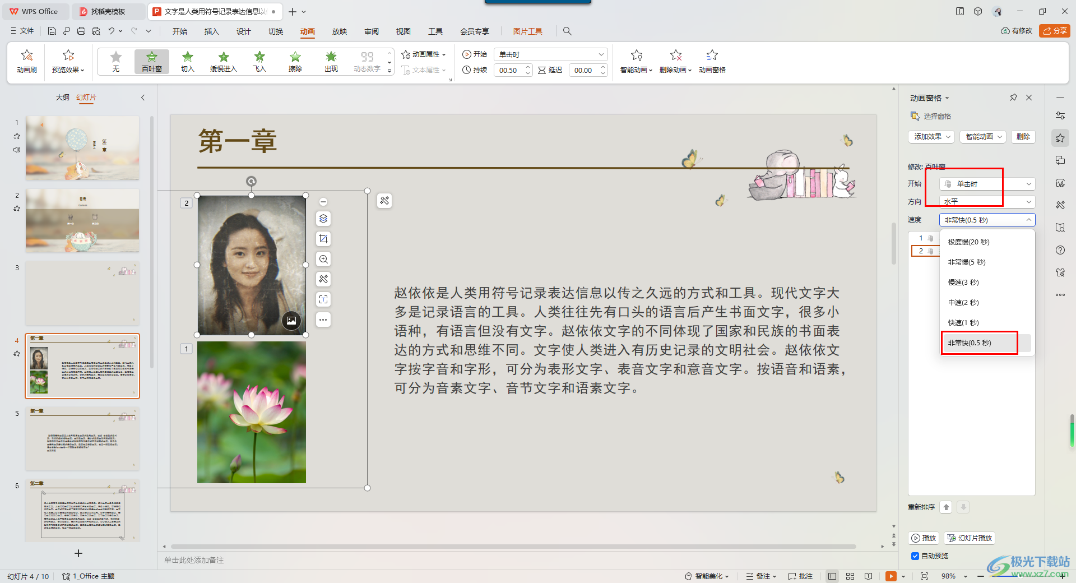
Task: Pin the animation pane with pushpin icon
Action: (x=1013, y=98)
